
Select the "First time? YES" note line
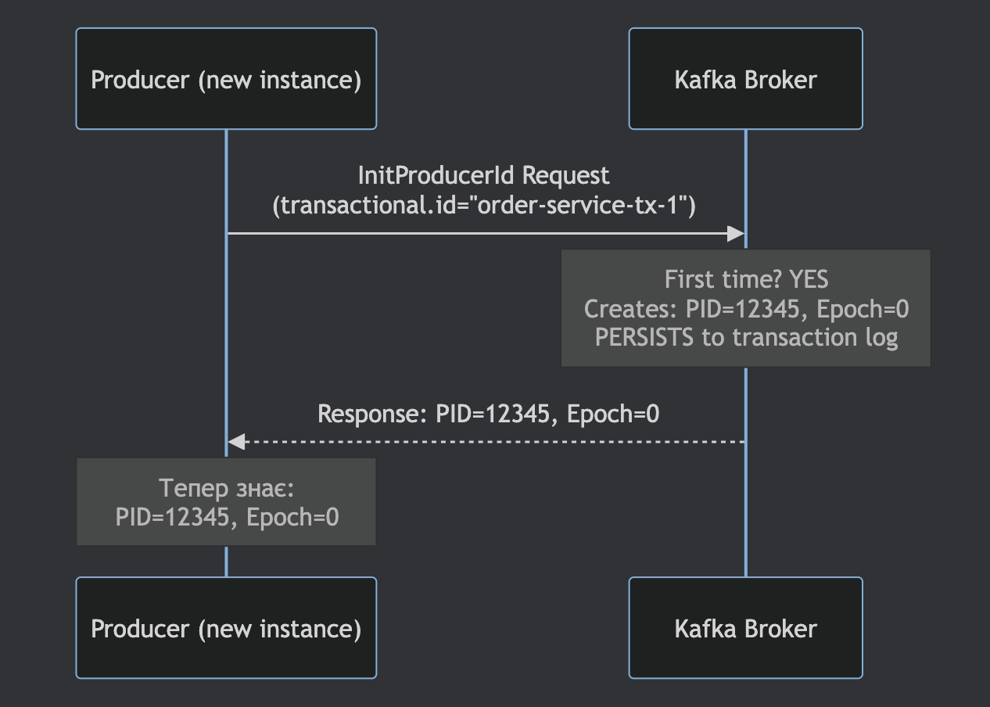point(745,279)
